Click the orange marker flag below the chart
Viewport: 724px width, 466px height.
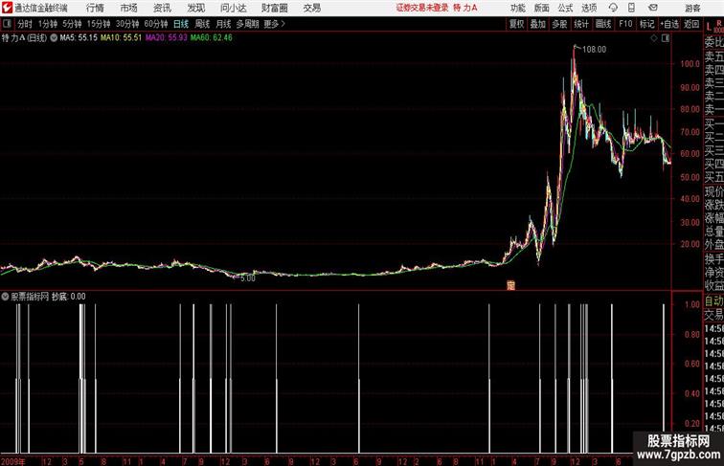point(510,285)
